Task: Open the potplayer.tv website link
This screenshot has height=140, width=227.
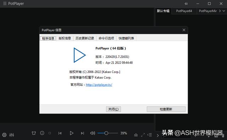Action: click(x=99, y=85)
